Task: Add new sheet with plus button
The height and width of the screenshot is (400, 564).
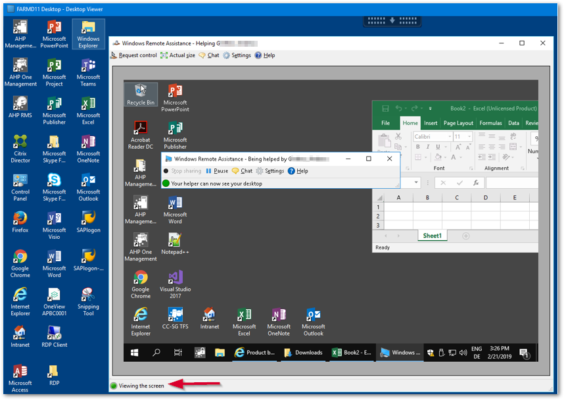Action: tap(466, 236)
